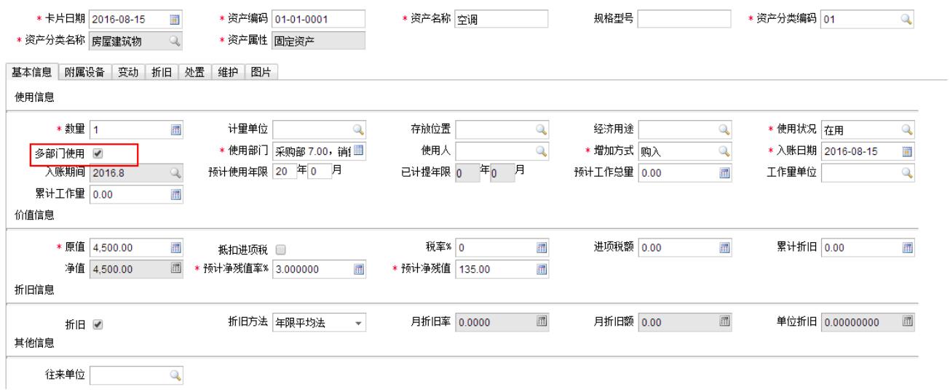Viewport: 950px width, 392px height.
Task: Click search icon in 存放位置 field
Action: 541,130
